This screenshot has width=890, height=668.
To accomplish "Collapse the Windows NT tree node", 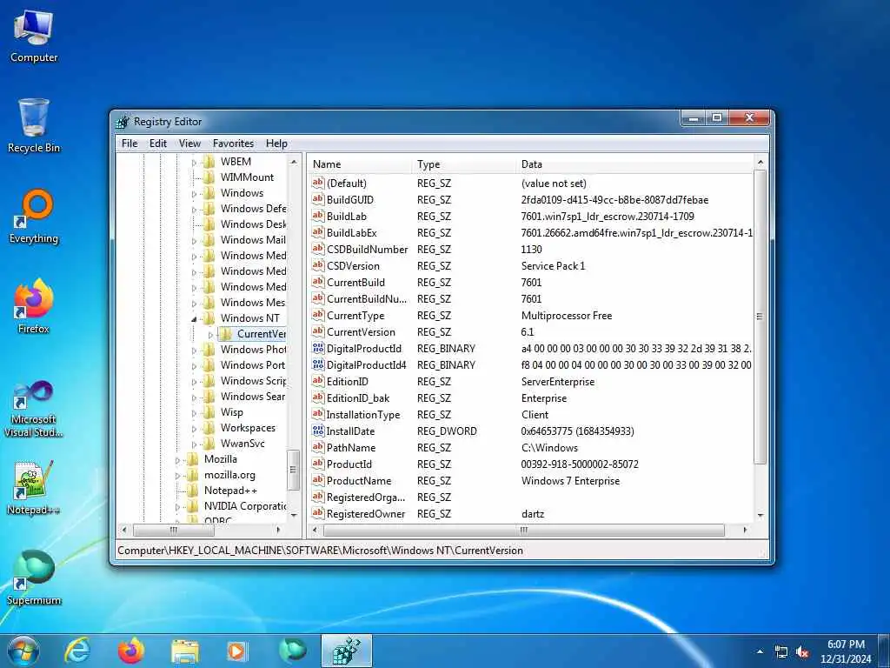I will (x=194, y=318).
